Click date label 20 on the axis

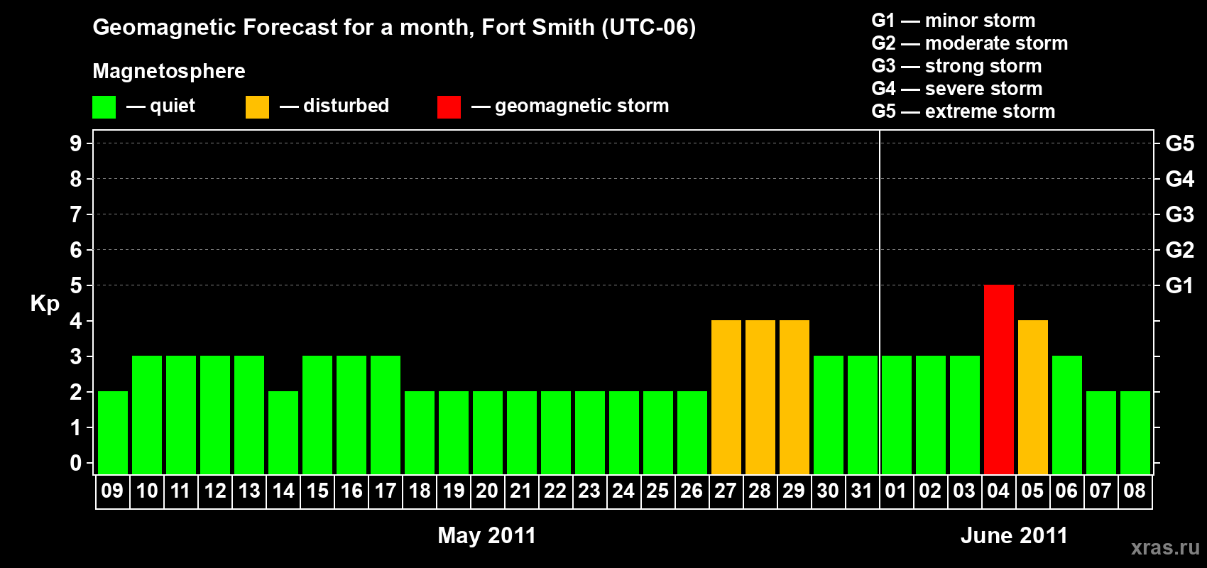click(488, 491)
